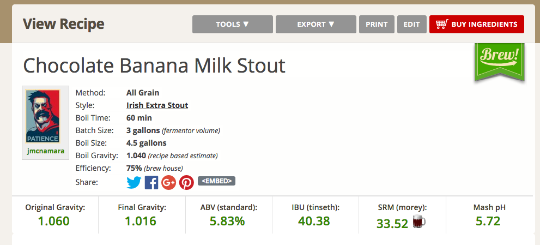
Task: Click the Edit recipe button
Action: pos(411,25)
